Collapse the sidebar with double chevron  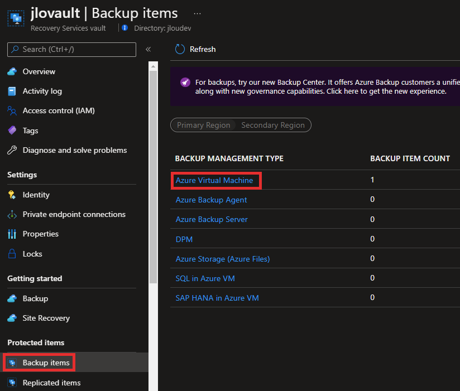tap(148, 49)
